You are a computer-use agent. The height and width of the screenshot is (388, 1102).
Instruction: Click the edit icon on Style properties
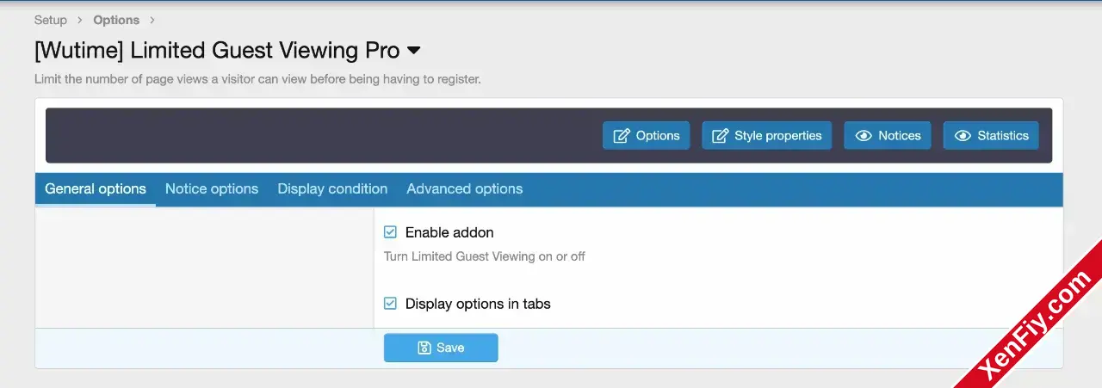pos(721,136)
